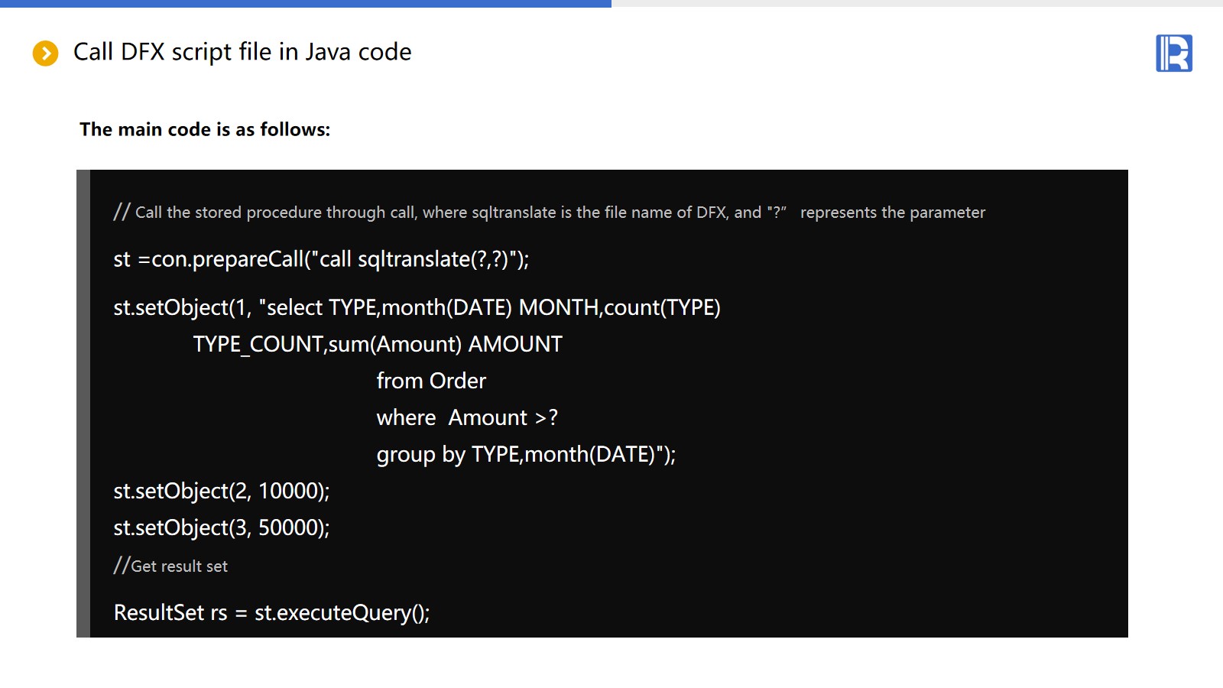The image size is (1223, 688).
Task: Select 'The main code is as follows:' heading
Action: (x=205, y=130)
